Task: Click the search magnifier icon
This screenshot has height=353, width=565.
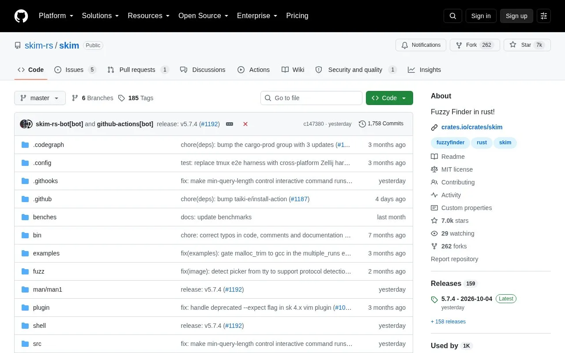Action: point(453,16)
